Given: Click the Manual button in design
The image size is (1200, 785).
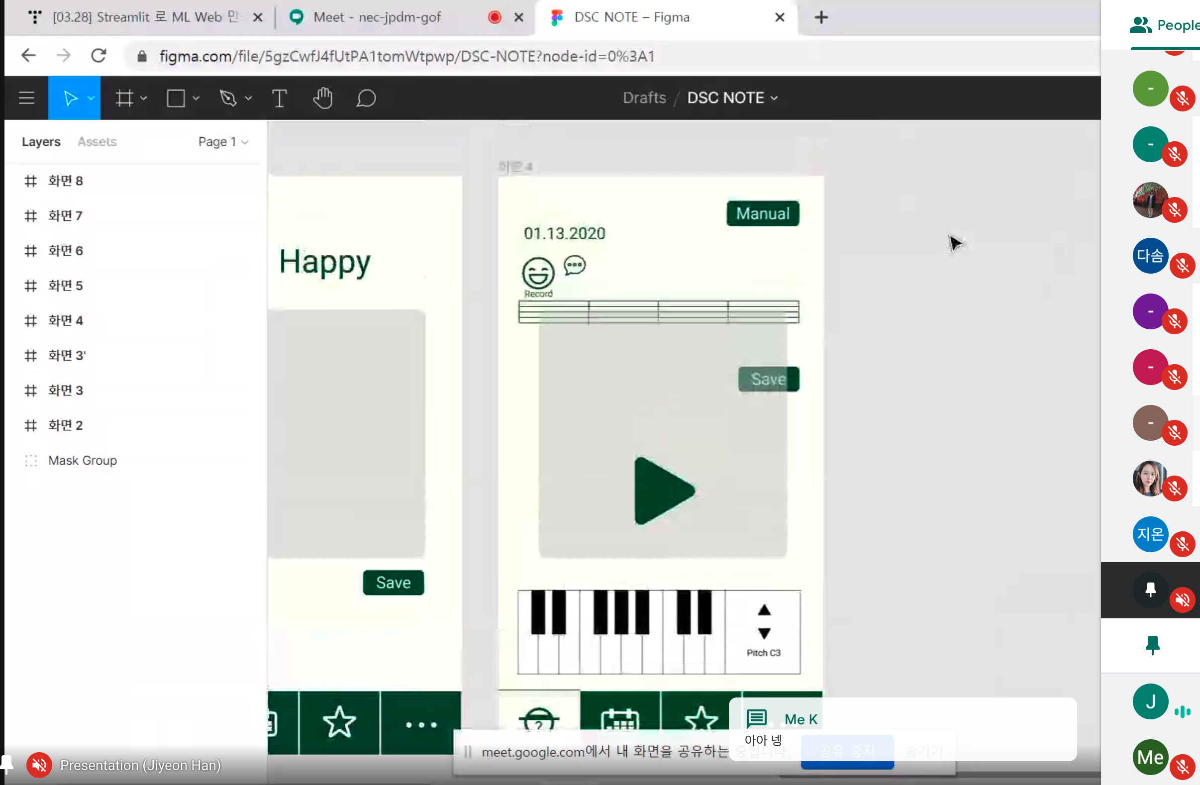Looking at the screenshot, I should (762, 213).
